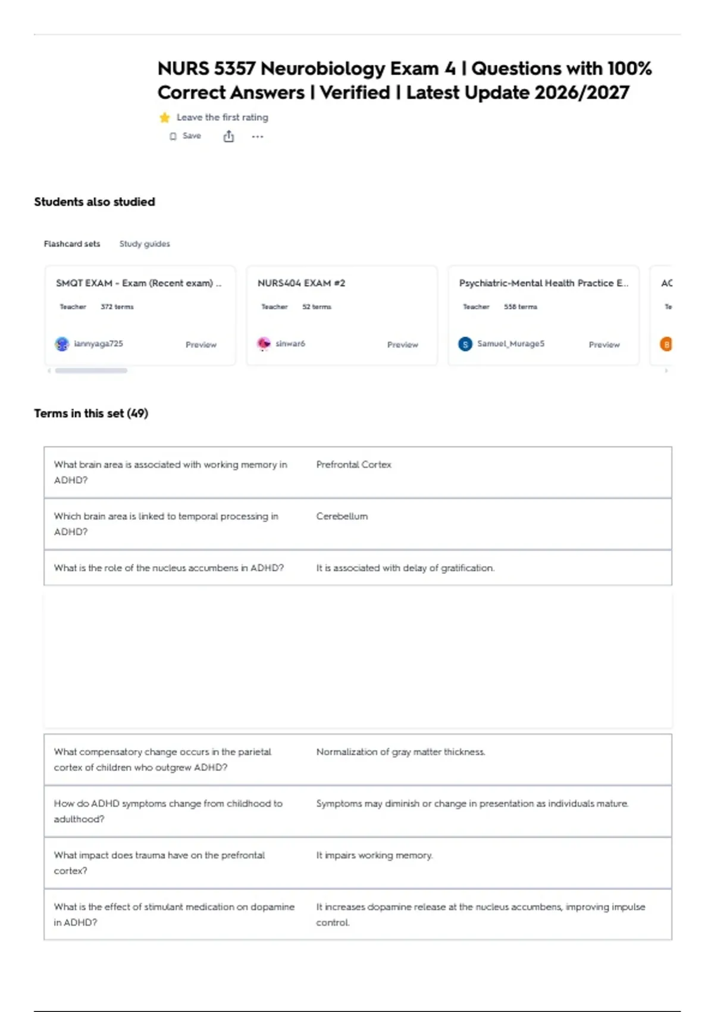Image resolution: width=714 pixels, height=1012 pixels.
Task: Preview the NURS404 EXAM #2 set
Action: (x=403, y=345)
